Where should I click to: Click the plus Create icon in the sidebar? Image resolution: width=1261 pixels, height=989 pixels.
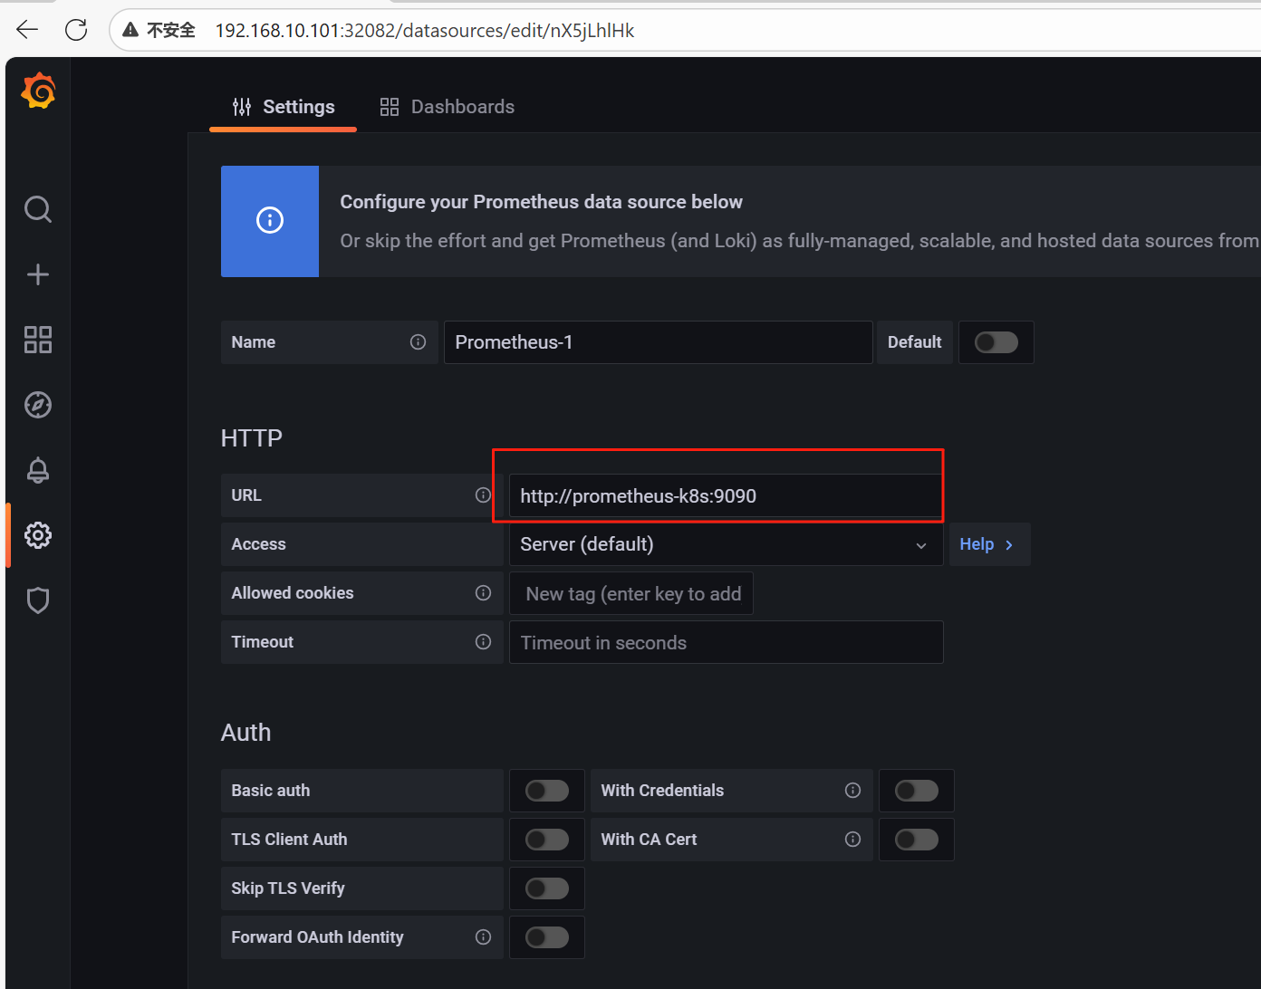[38, 274]
